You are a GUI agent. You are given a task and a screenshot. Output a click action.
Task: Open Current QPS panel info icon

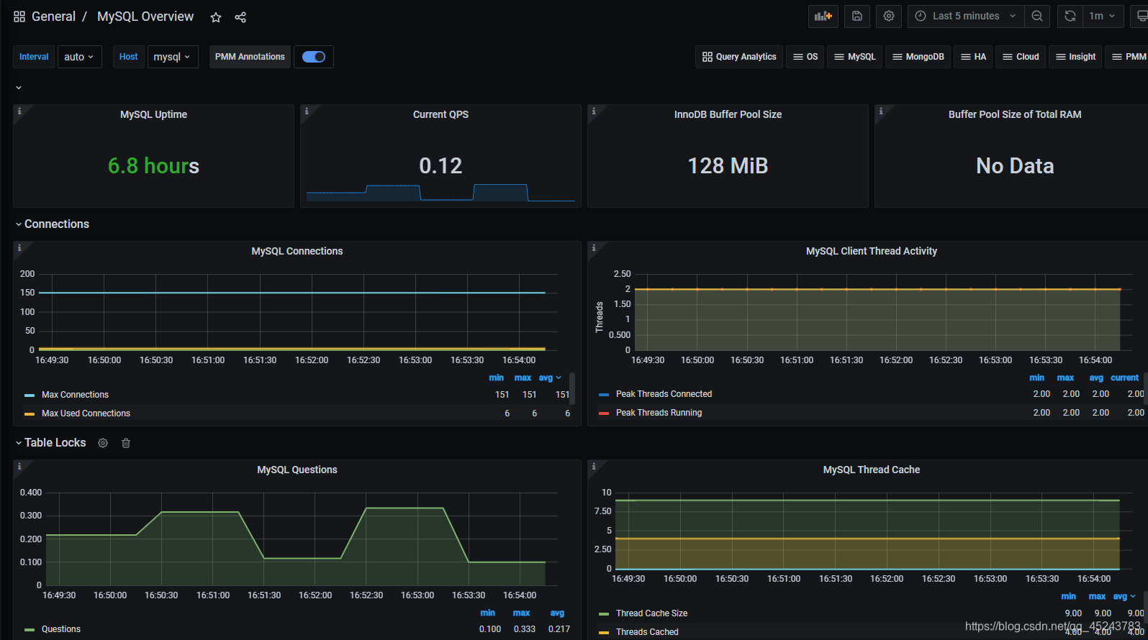pos(307,111)
